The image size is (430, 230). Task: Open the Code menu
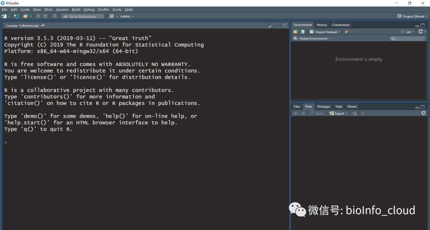click(25, 9)
